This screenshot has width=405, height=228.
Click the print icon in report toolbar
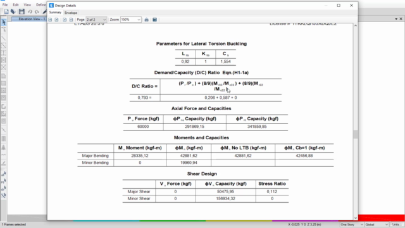[146, 20]
